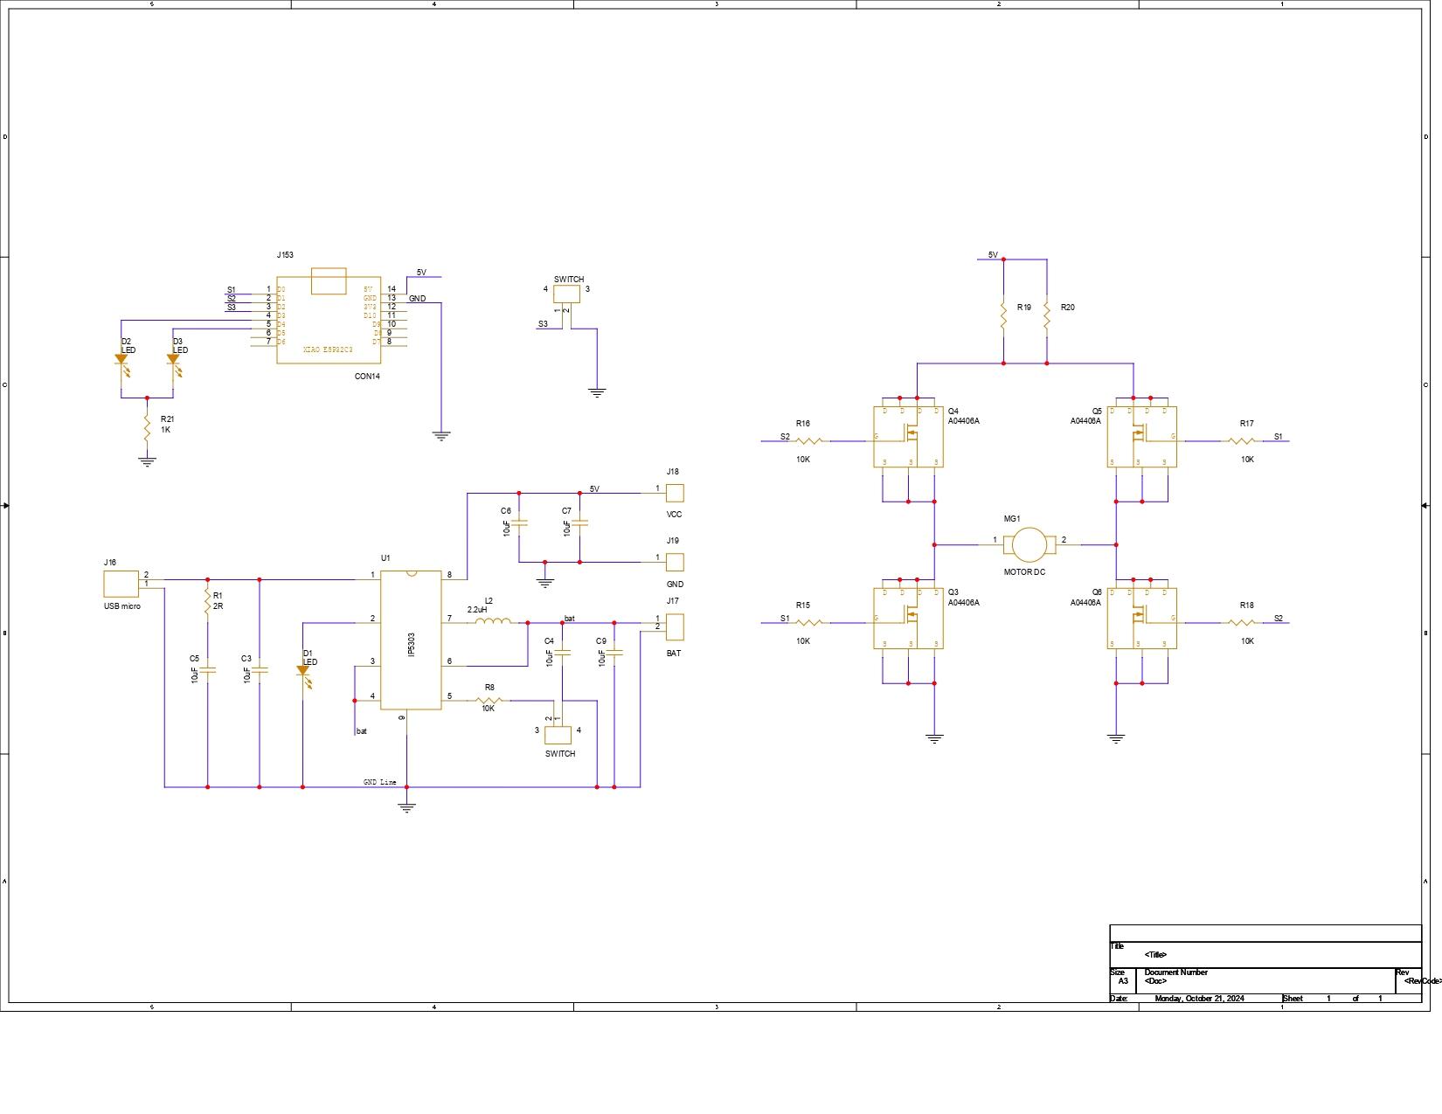This screenshot has height=1114, width=1442.
Task: Click the 'A3' size field
Action: point(1124,981)
